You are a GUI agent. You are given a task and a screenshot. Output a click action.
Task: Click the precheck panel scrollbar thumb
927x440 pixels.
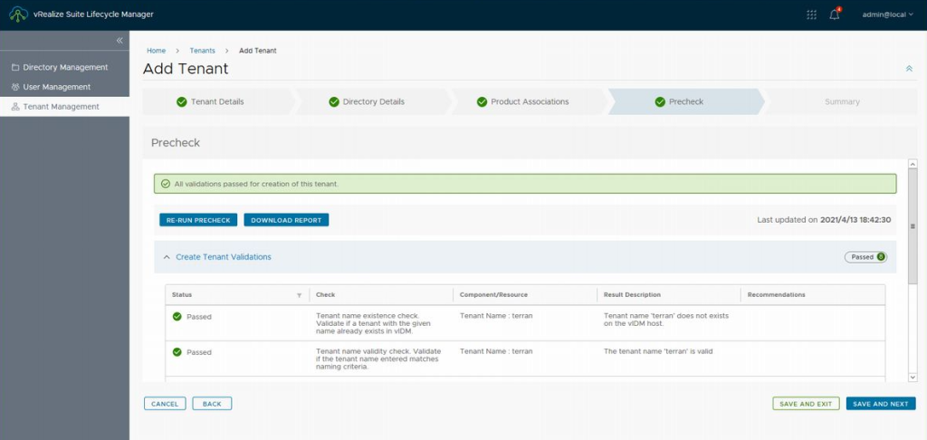click(x=913, y=225)
